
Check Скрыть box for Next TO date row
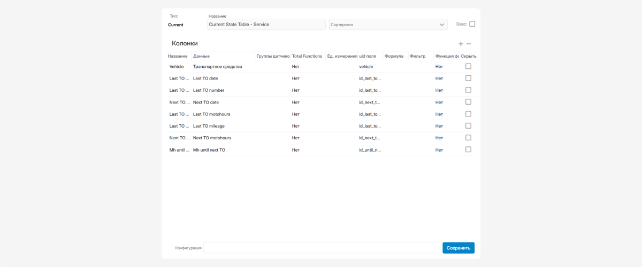coord(468,101)
